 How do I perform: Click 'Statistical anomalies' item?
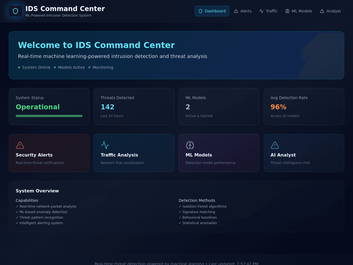point(198,223)
